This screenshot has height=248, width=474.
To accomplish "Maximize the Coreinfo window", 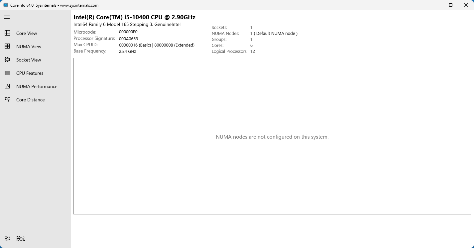I will click(x=451, y=5).
